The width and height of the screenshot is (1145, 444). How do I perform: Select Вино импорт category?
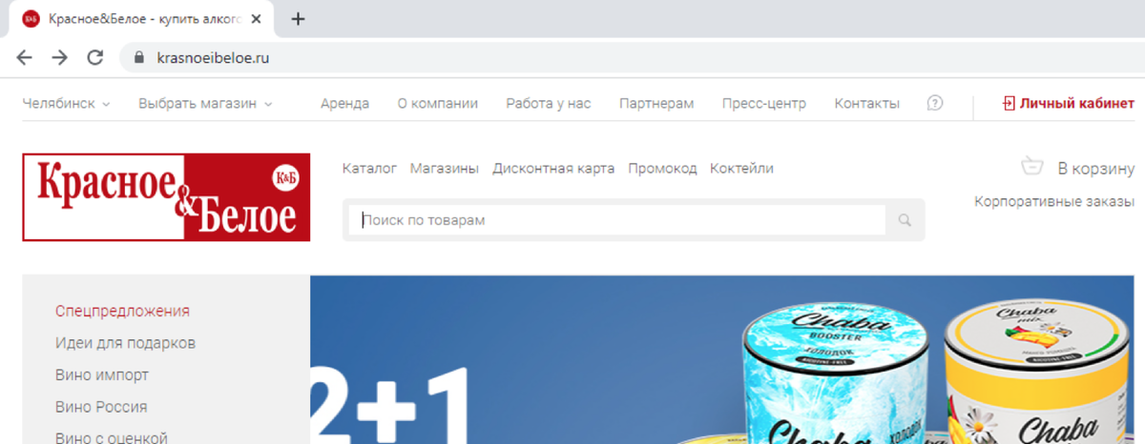(x=102, y=374)
